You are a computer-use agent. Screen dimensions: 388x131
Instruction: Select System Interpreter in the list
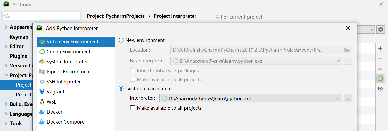67,62
